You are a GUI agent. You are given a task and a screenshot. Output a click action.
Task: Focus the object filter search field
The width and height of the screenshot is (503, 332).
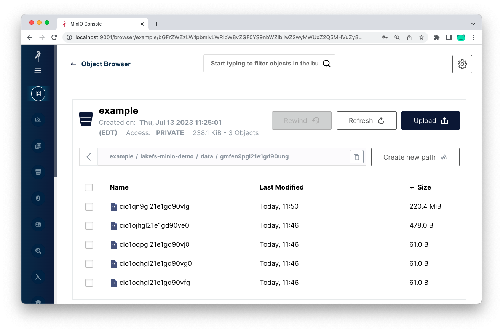click(x=264, y=64)
